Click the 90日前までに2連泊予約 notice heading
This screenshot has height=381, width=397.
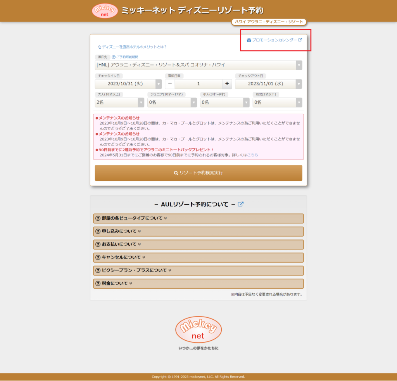coord(156,150)
